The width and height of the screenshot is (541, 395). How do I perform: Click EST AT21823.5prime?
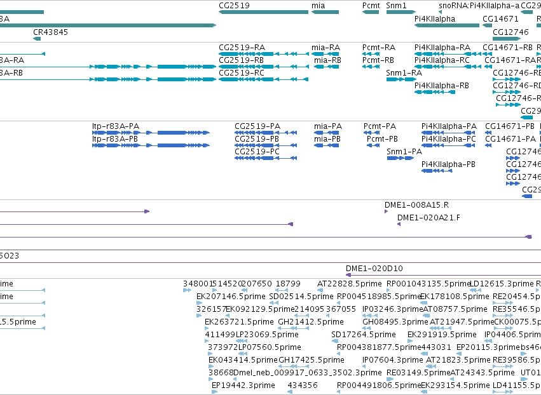point(458,360)
